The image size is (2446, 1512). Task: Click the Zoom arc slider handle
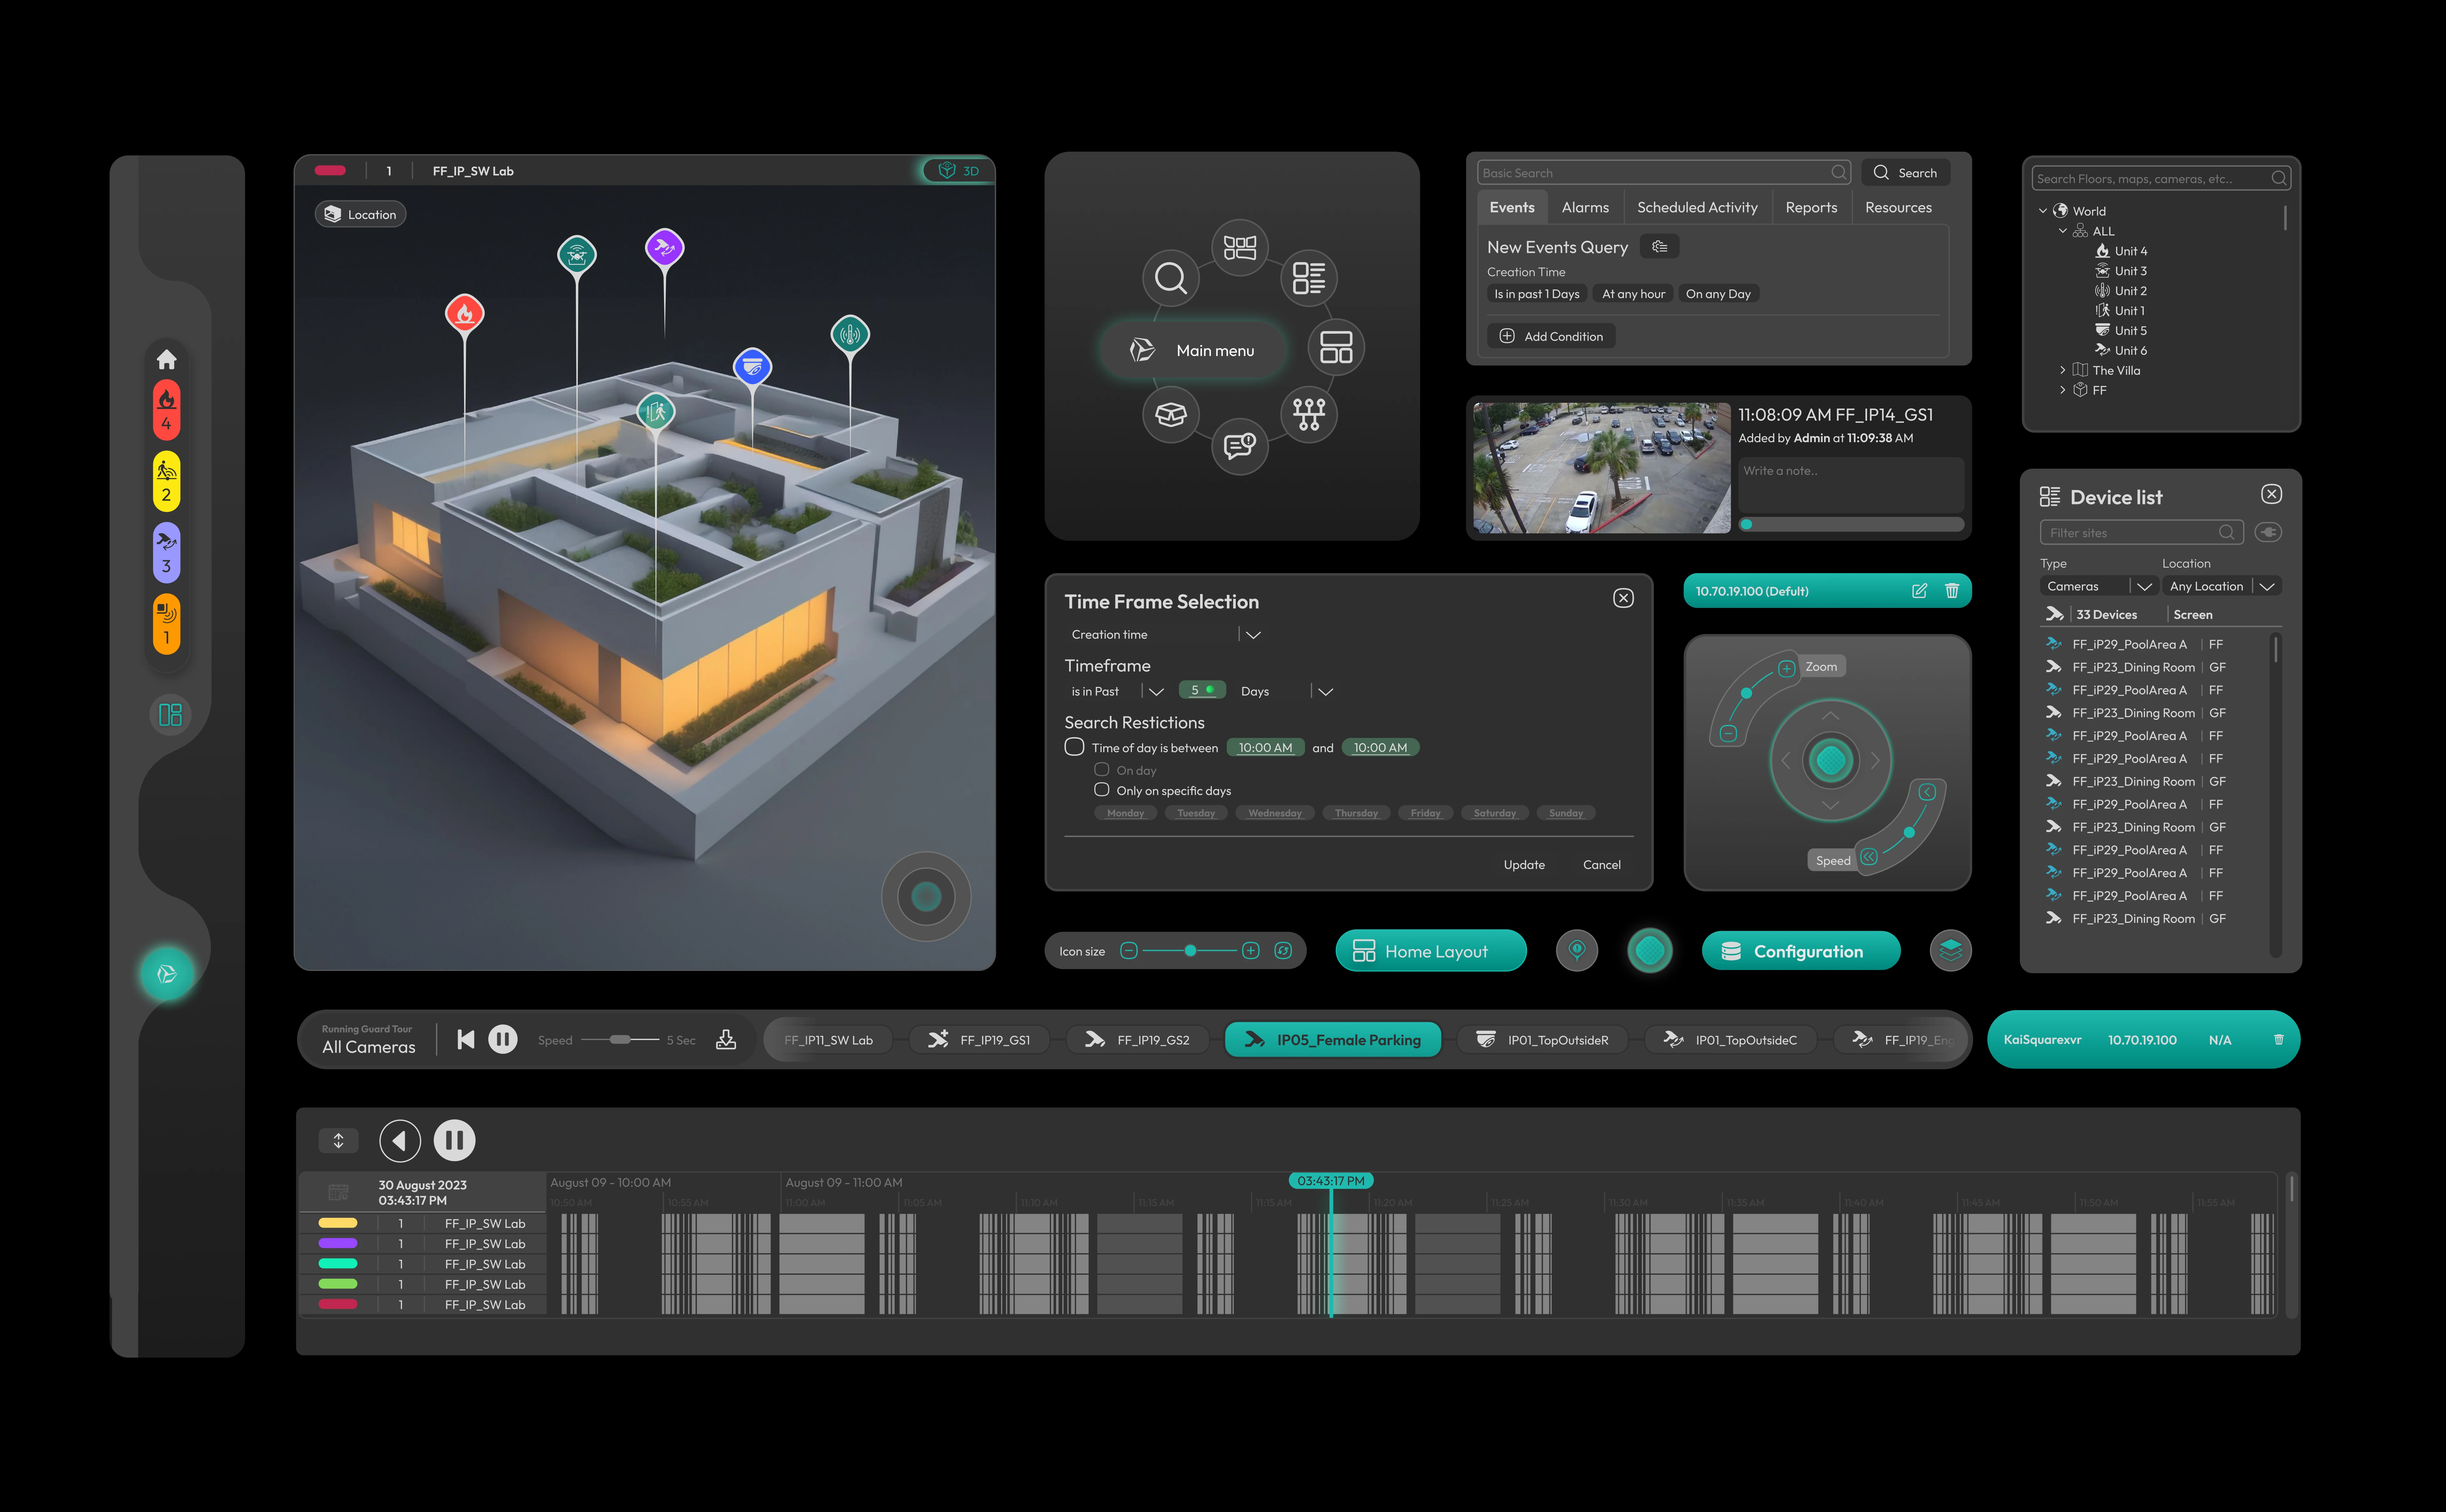[x=1746, y=693]
